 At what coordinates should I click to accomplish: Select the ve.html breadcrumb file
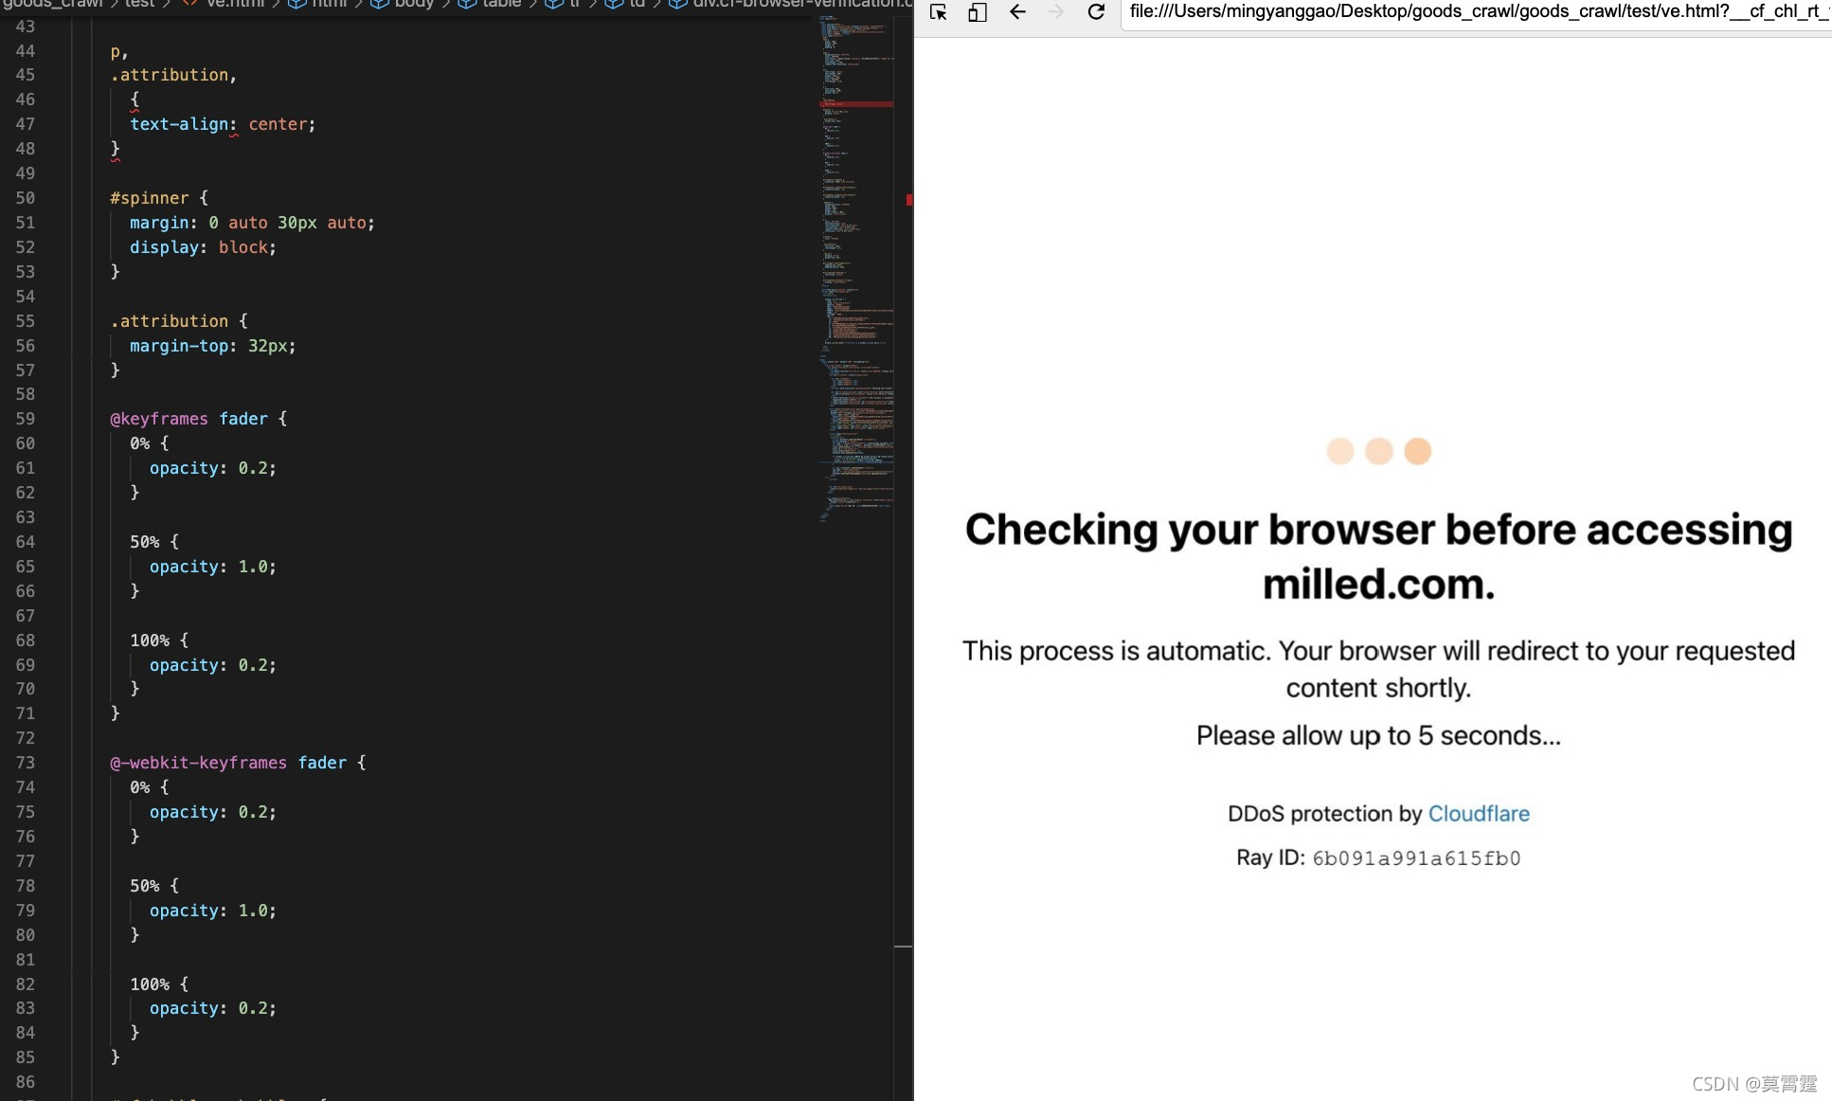click(x=235, y=4)
